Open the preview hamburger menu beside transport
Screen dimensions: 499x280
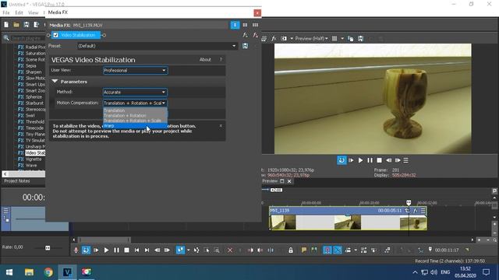coord(405,160)
